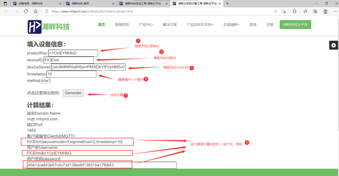Viewport: 339px width, 176px height.
Task: Click the mqtt.nnhpiot.com domain text
Action: click(x=42, y=119)
